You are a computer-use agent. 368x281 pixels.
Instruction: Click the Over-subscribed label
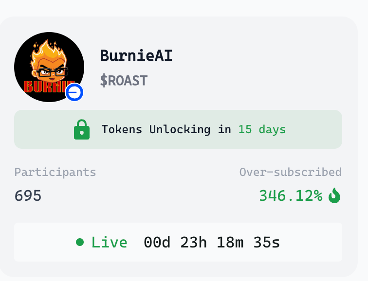290,172
